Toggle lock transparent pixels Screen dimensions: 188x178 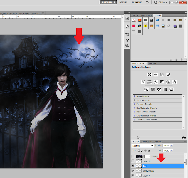(139, 150)
